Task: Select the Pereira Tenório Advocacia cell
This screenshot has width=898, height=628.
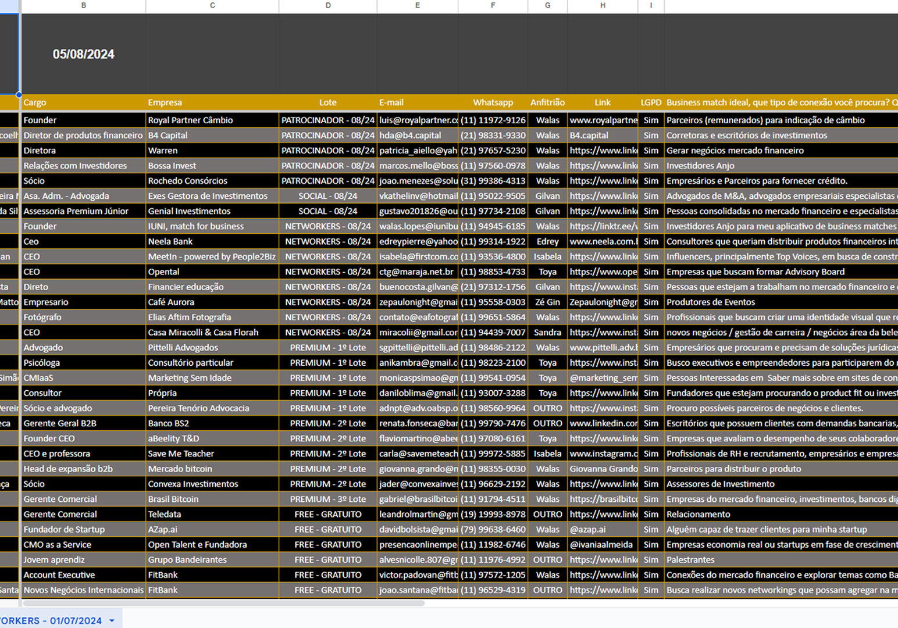Action: click(x=212, y=408)
